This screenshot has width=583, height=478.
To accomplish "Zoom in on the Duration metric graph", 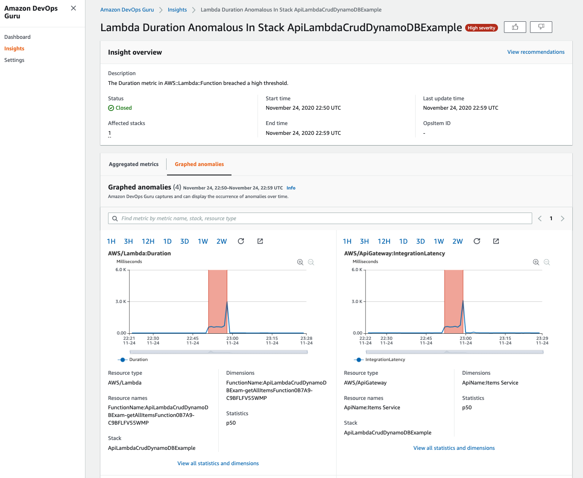I will coord(300,262).
